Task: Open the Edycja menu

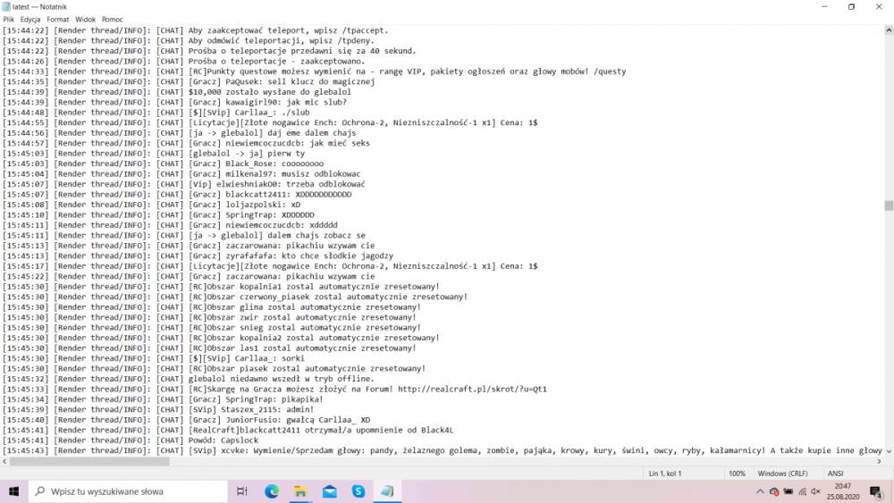Action: point(30,19)
